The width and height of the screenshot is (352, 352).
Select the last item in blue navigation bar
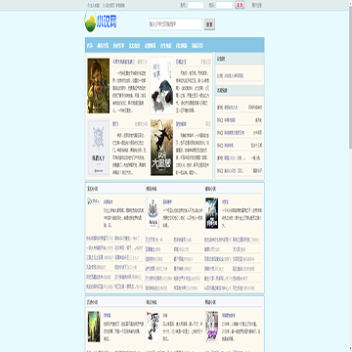click(x=198, y=46)
